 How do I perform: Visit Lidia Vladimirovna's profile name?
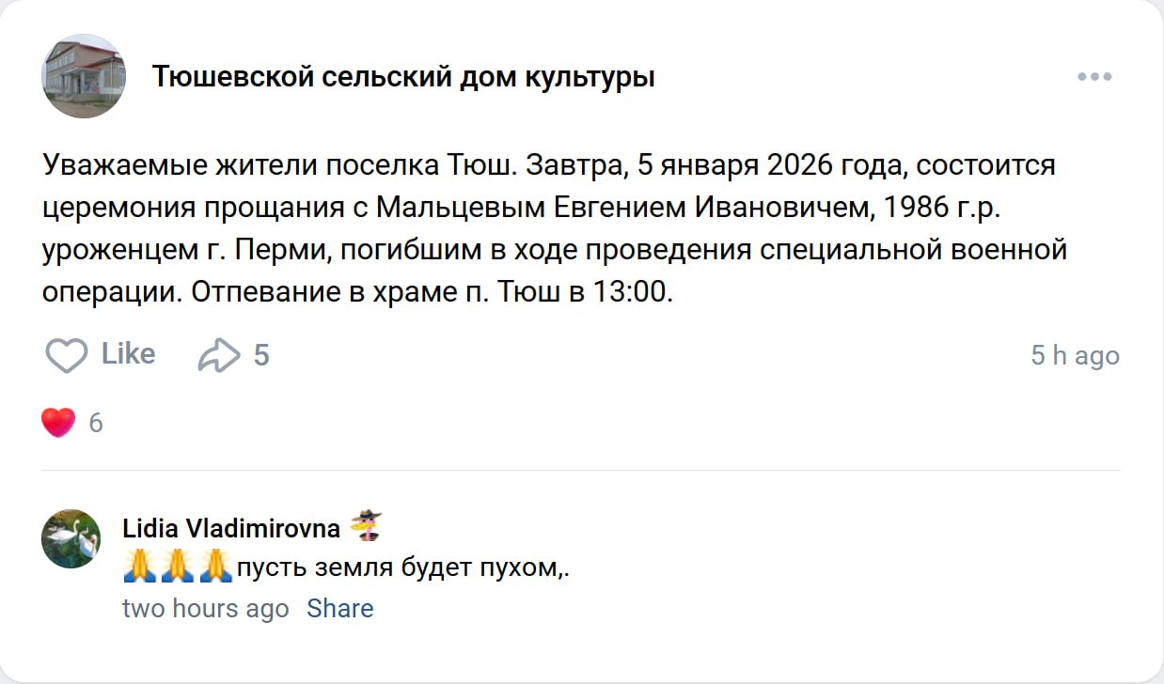231,529
